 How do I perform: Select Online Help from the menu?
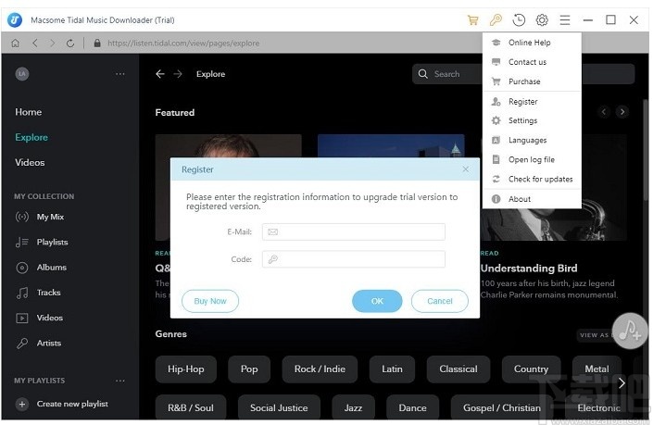point(532,43)
